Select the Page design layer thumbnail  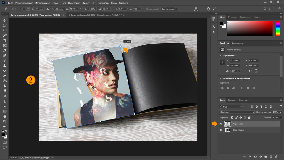tap(228, 124)
